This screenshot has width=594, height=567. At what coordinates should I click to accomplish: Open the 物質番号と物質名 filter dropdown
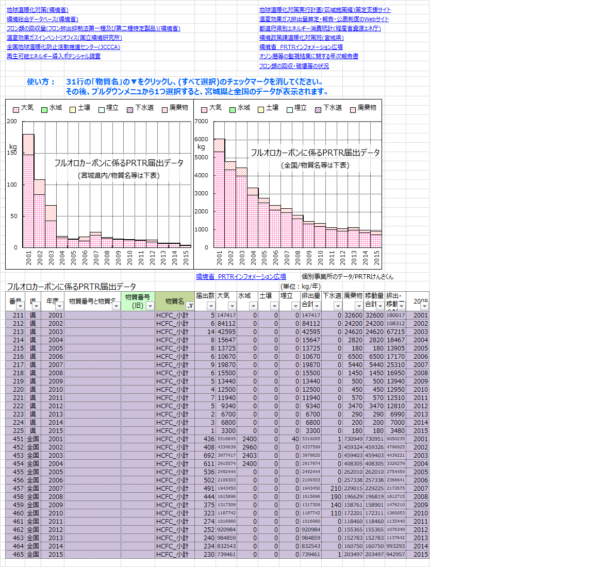(117, 306)
